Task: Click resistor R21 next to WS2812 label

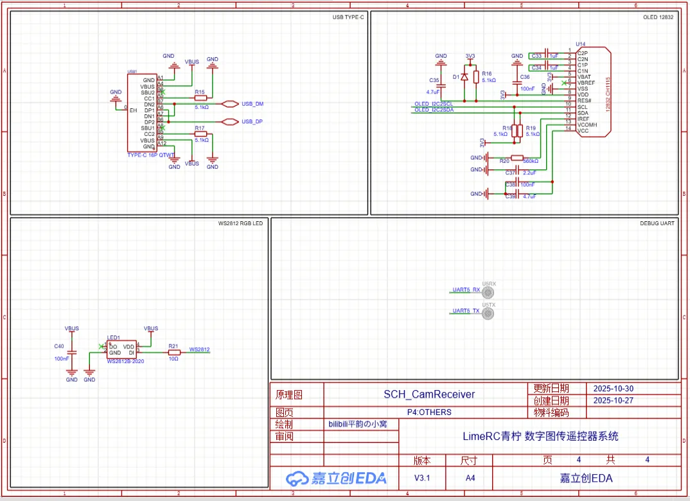Action: pyautogui.click(x=173, y=352)
